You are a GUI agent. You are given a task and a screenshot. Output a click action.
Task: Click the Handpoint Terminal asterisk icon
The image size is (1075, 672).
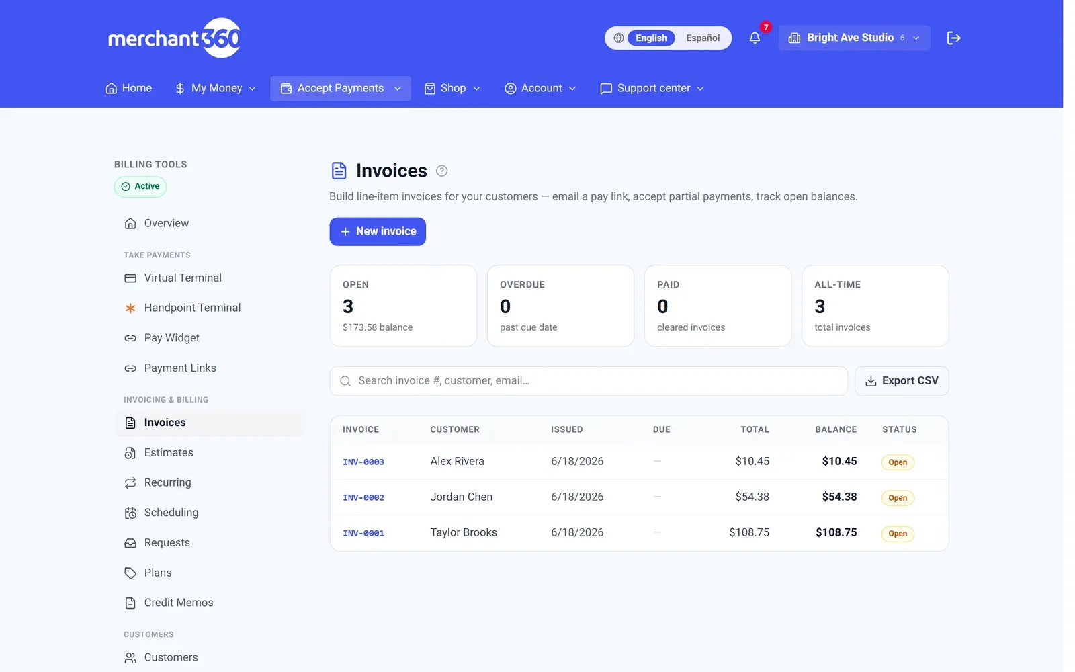[x=130, y=308]
